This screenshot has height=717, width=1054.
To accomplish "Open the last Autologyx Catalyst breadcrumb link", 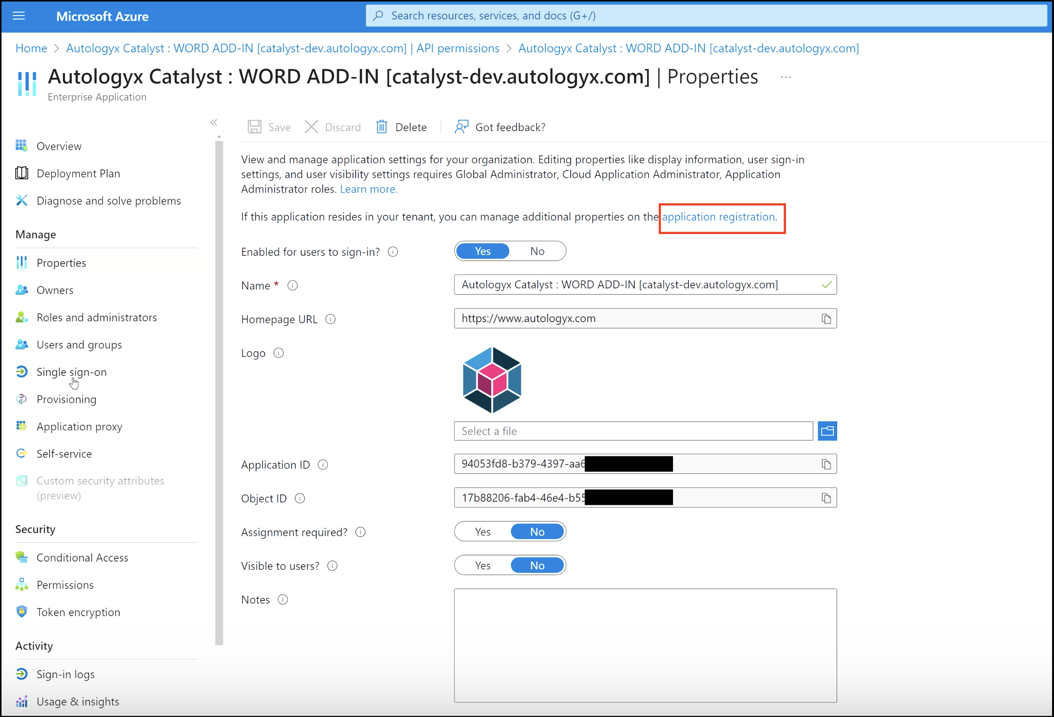I will click(x=688, y=48).
